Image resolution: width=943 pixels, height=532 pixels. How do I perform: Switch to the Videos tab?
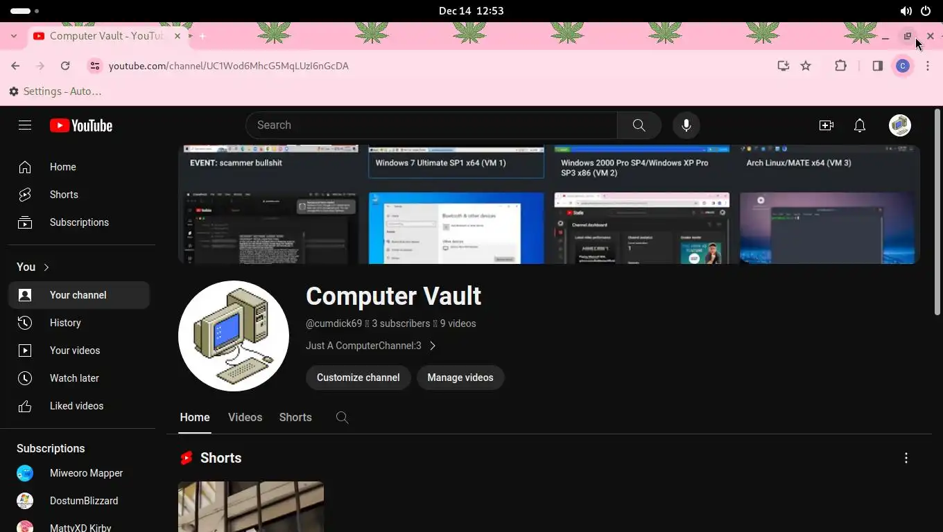click(245, 418)
